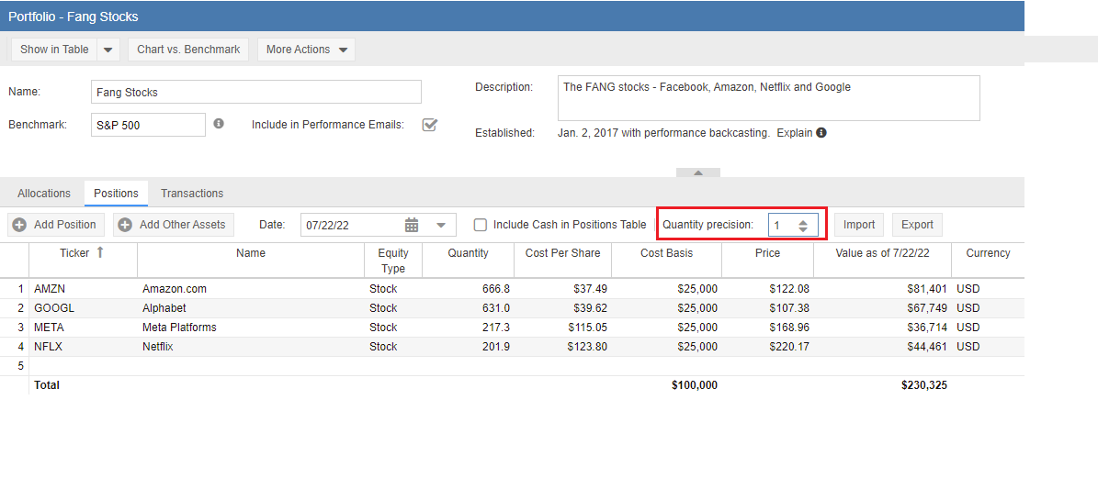The width and height of the screenshot is (1098, 500).
Task: Click the info icon beside Explain
Action: [x=821, y=132]
